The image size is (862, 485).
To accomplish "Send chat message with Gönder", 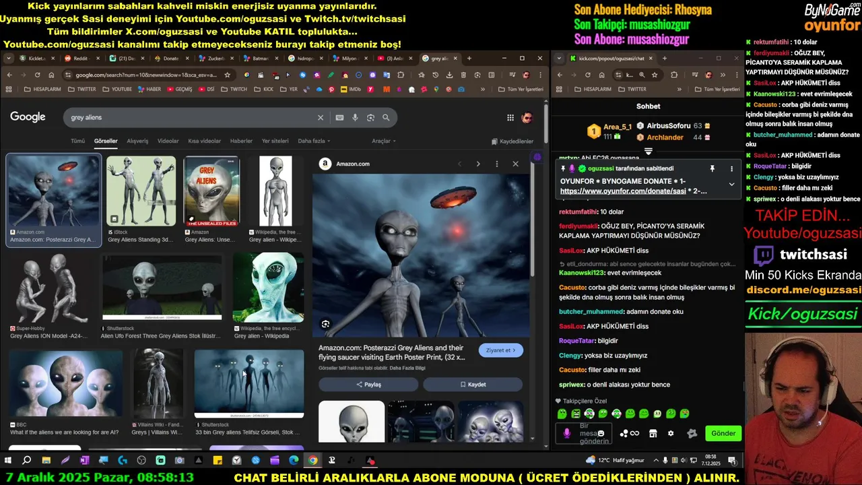I will click(x=723, y=433).
